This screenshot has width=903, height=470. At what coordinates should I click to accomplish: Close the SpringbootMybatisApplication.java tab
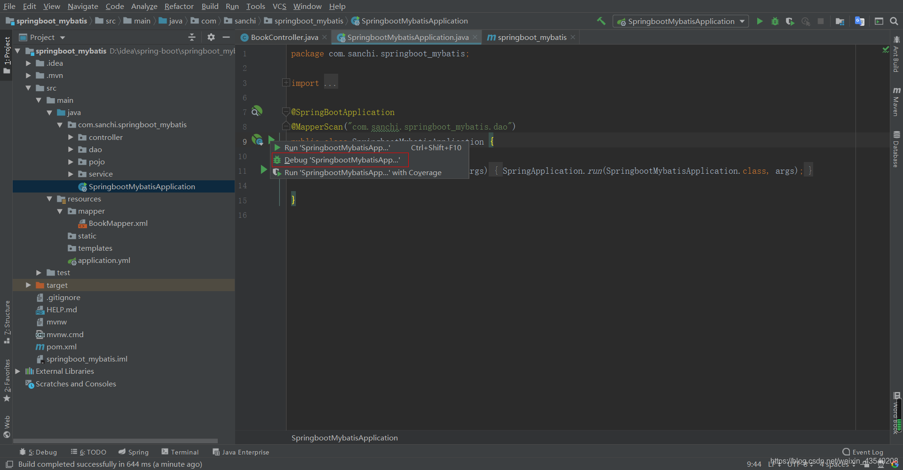[475, 37]
